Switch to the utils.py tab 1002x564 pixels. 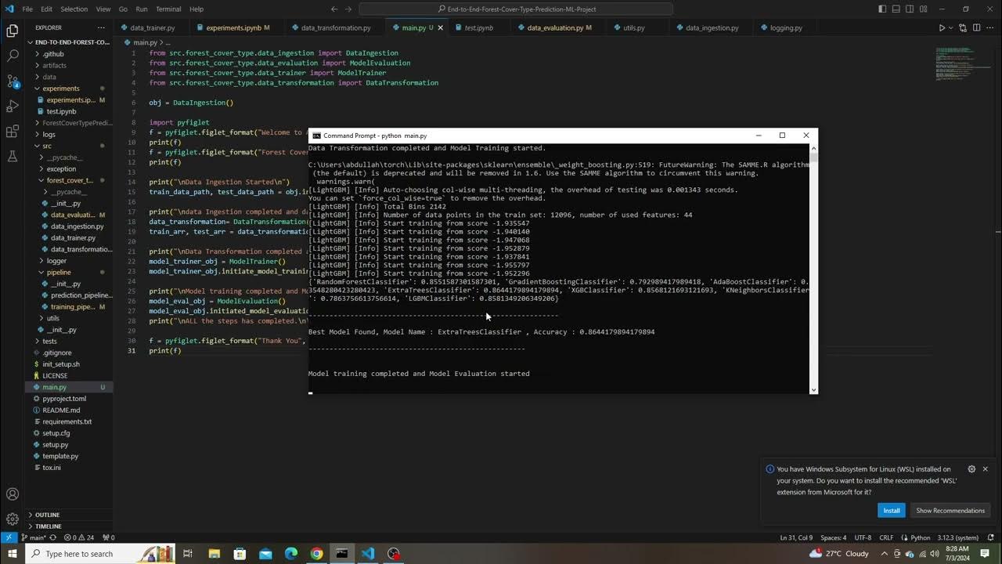pyautogui.click(x=633, y=27)
